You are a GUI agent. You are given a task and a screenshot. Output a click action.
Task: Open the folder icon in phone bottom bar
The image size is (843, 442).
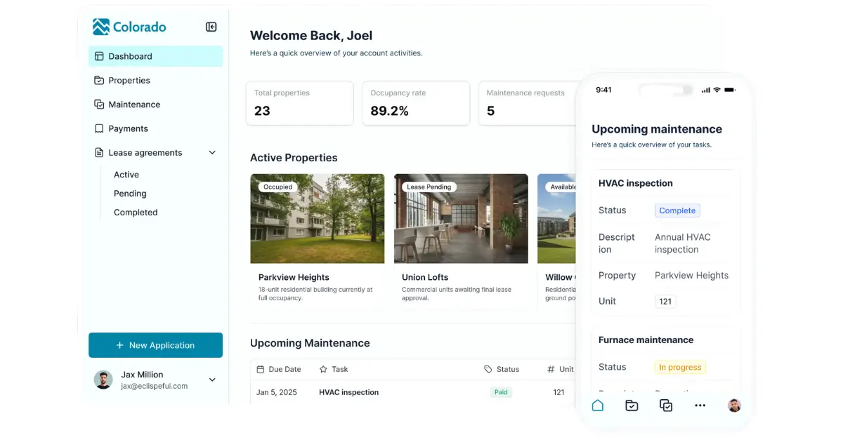[632, 406]
